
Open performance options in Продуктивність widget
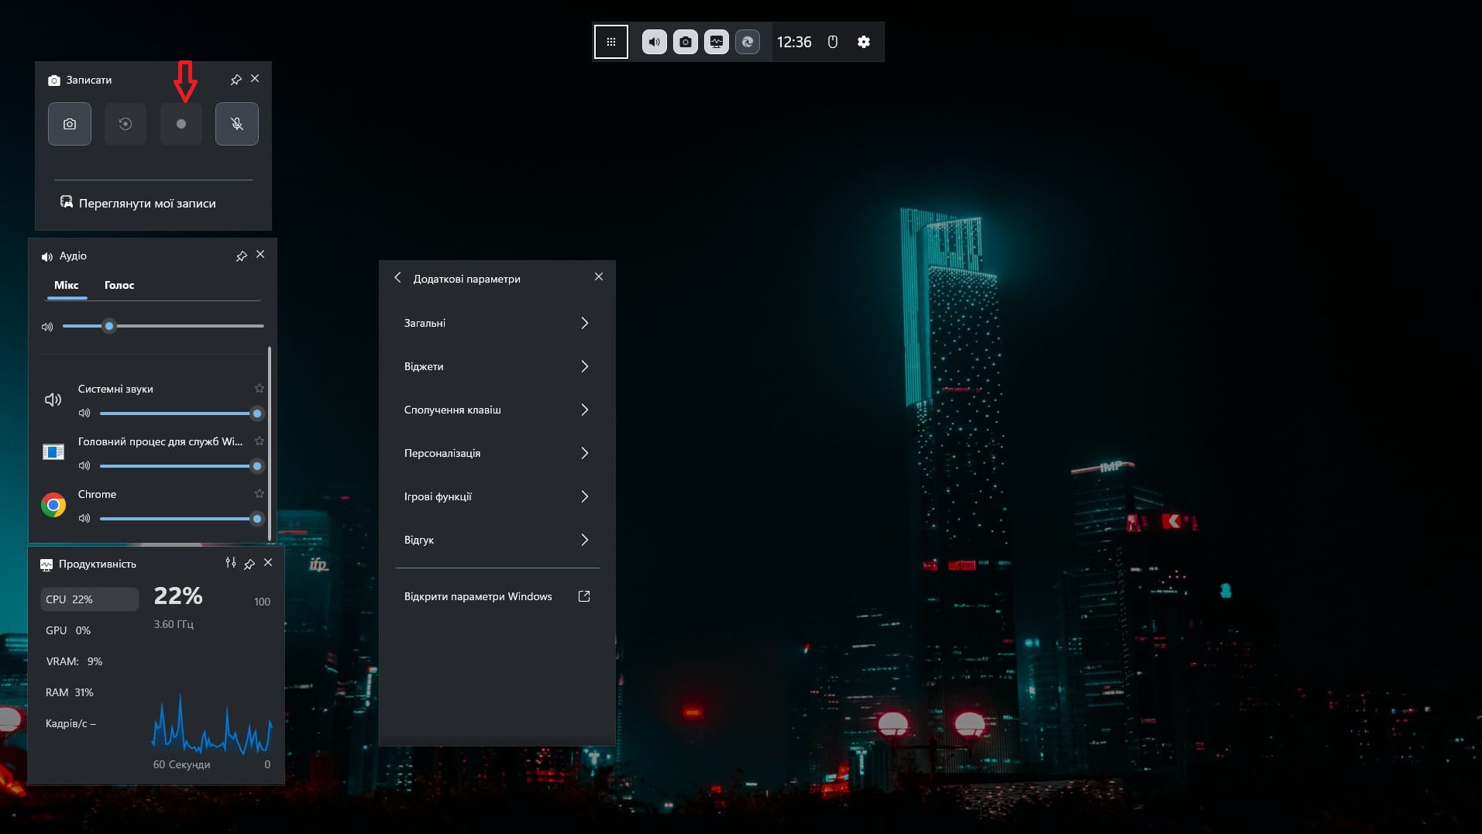231,563
